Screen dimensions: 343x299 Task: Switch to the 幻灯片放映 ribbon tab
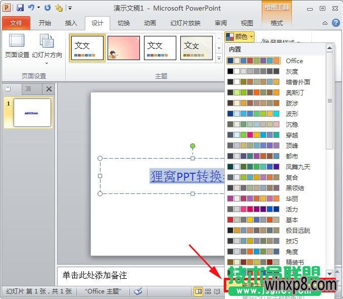click(x=185, y=23)
